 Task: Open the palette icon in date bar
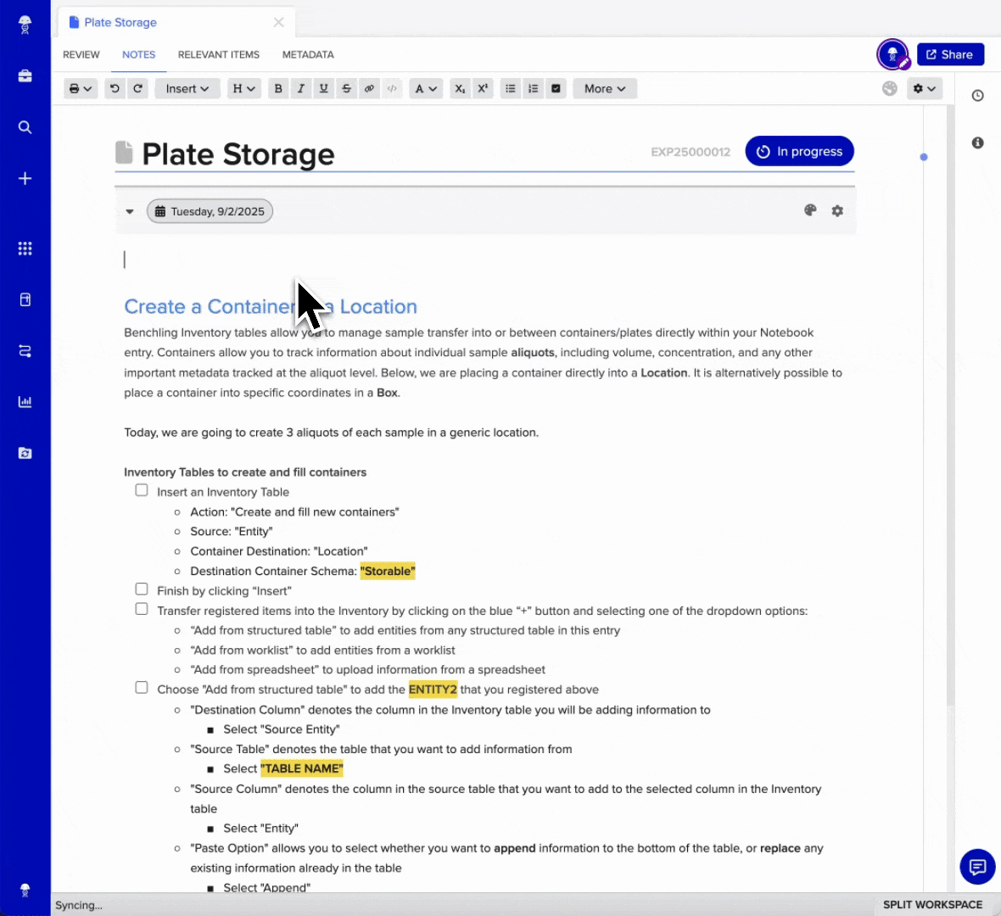pyautogui.click(x=810, y=210)
